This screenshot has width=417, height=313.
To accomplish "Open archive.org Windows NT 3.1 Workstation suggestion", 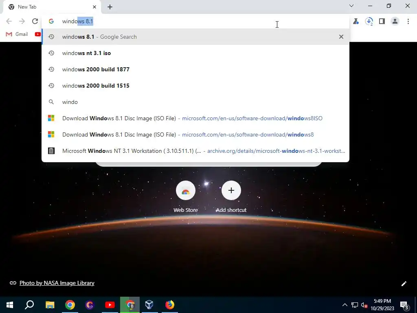I will coord(195,151).
